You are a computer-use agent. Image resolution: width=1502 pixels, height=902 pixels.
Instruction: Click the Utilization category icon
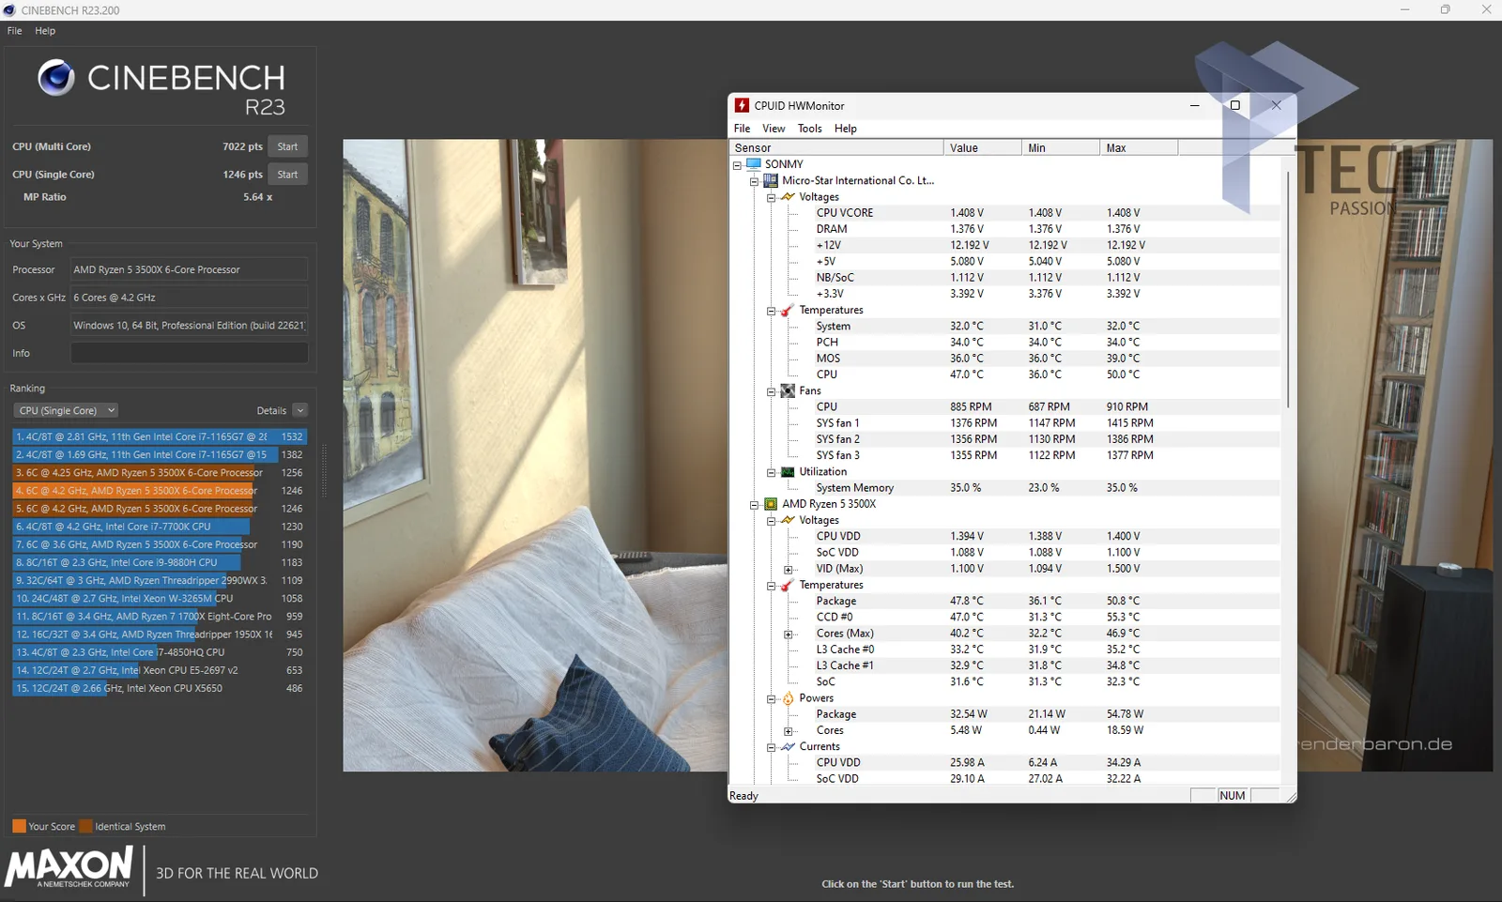[x=788, y=472]
